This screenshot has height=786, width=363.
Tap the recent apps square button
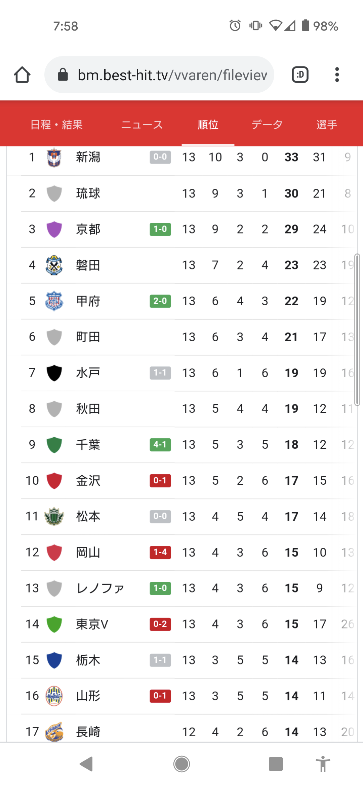(276, 764)
